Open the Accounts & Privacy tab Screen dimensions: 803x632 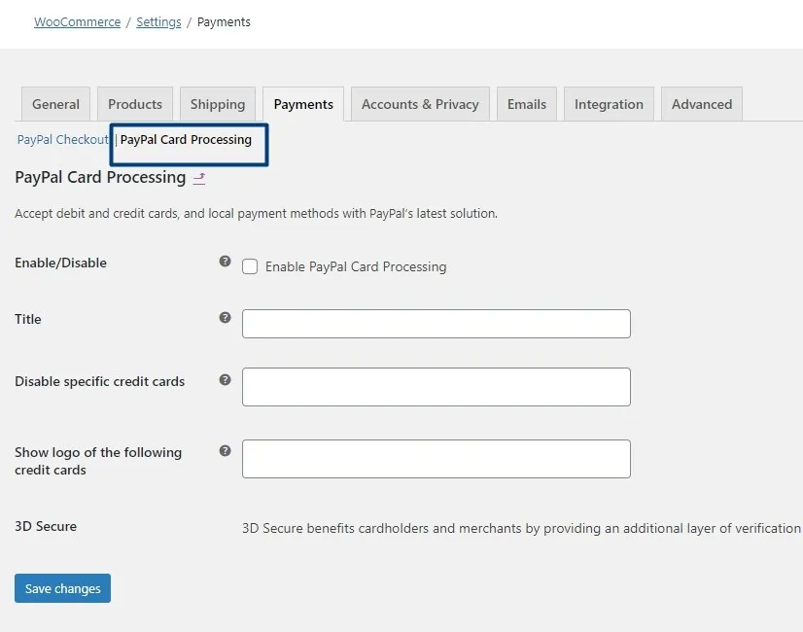(420, 104)
